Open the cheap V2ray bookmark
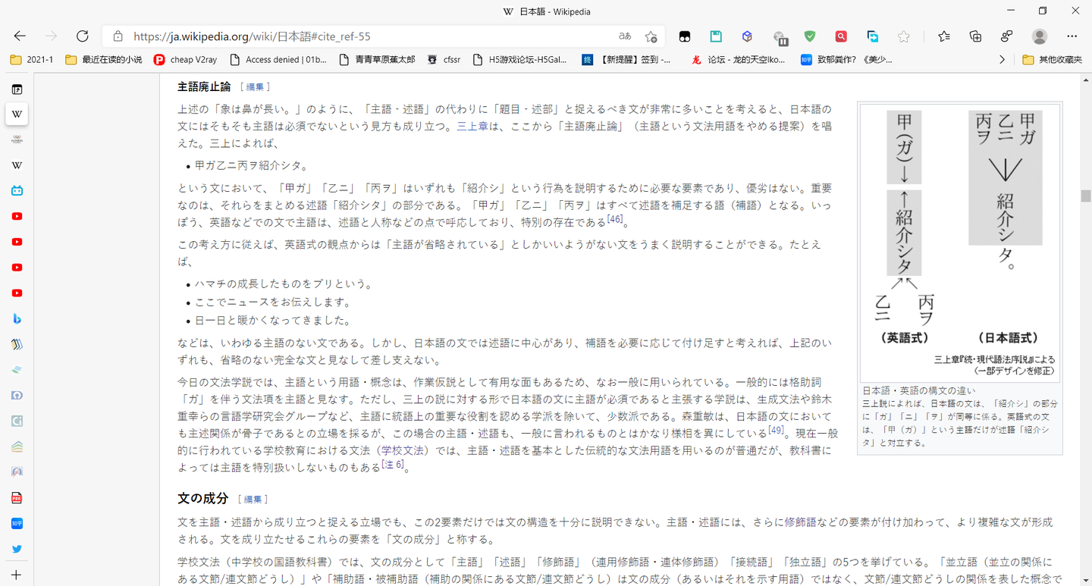This screenshot has width=1092, height=586. (x=185, y=59)
